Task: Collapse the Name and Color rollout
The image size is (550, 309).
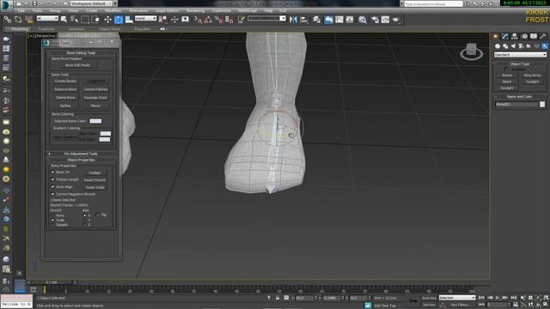Action: coord(519,97)
